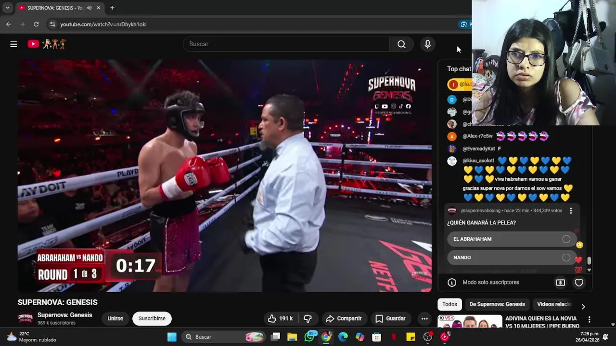Open tab search dropdown arrow
This screenshot has height=346, width=616.
7,8
